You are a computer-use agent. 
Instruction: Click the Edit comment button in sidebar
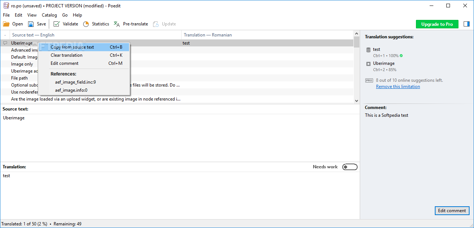pos(452,211)
